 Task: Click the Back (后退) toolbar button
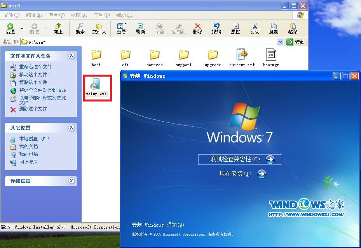click(10, 28)
